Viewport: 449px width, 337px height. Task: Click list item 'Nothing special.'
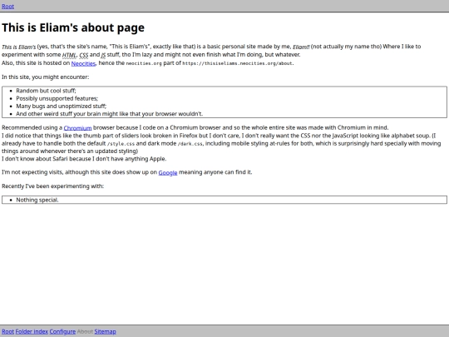[x=37, y=200]
